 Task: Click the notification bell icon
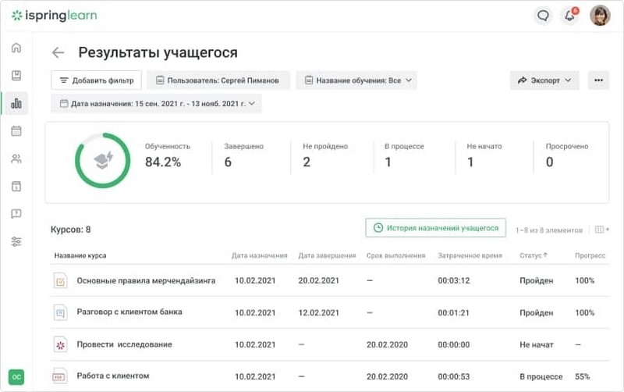570,16
